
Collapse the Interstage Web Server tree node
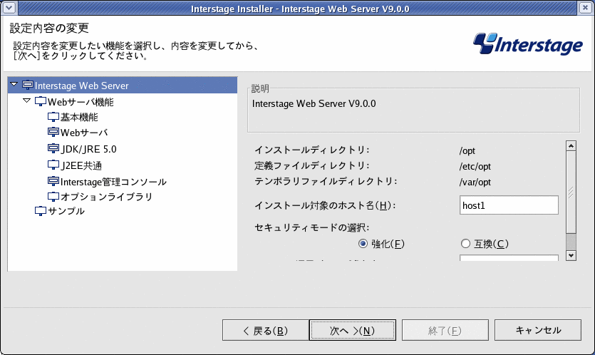click(x=14, y=84)
